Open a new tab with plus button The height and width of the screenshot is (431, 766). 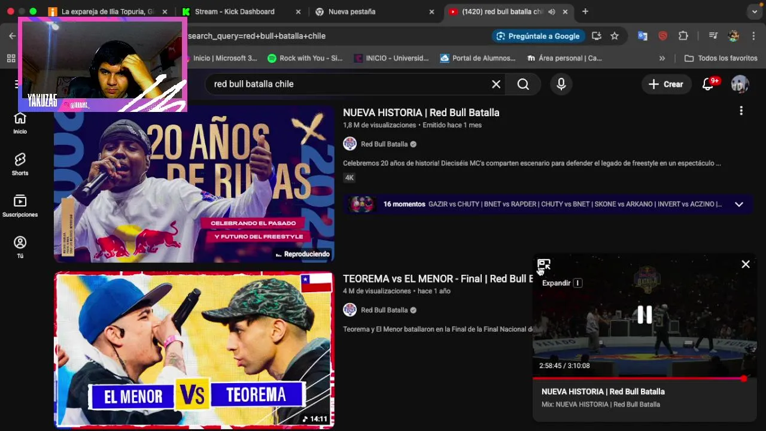pos(585,11)
